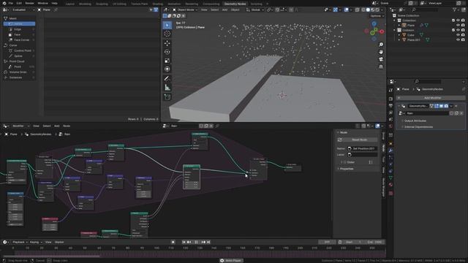Toggle the Color checkbox in Node panel
Image resolution: width=468 pixels, height=263 pixels.
coord(344,162)
